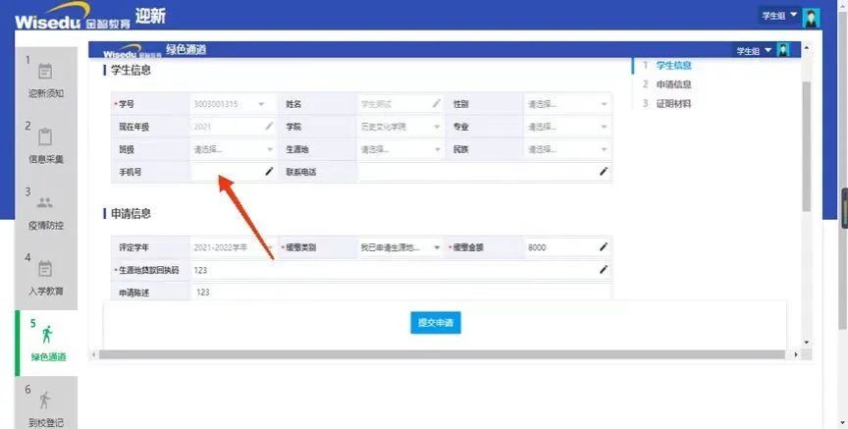The image size is (848, 429).
Task: Click the 信息采集 clipboard icon
Action: point(45,137)
